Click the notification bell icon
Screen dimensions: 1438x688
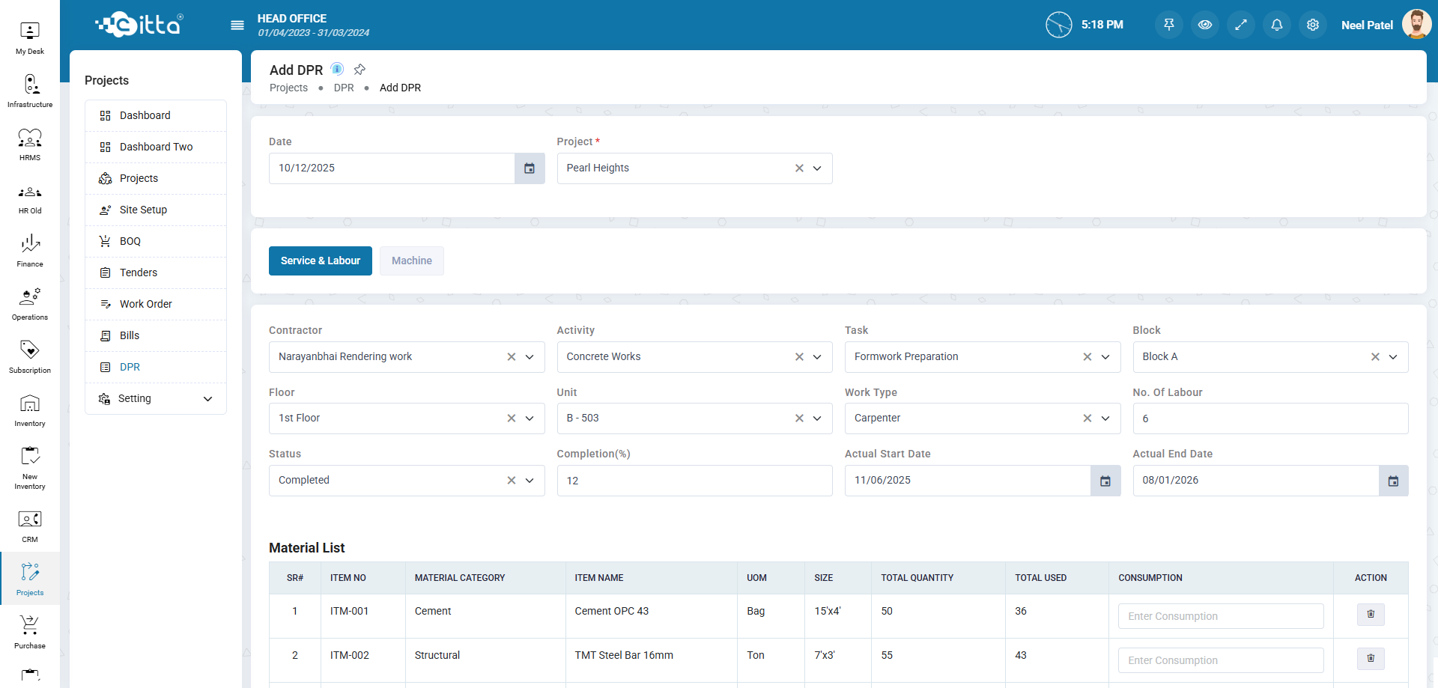coord(1277,25)
